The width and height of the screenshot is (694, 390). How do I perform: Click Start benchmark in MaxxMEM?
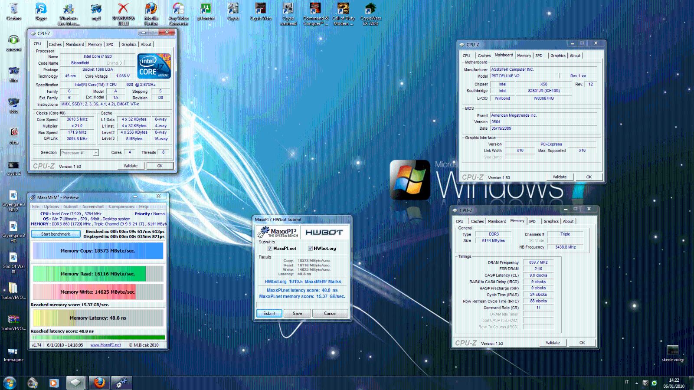click(56, 234)
